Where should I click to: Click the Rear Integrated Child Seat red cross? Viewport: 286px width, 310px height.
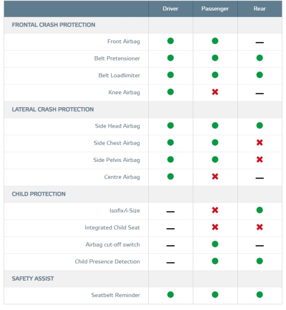tap(259, 228)
